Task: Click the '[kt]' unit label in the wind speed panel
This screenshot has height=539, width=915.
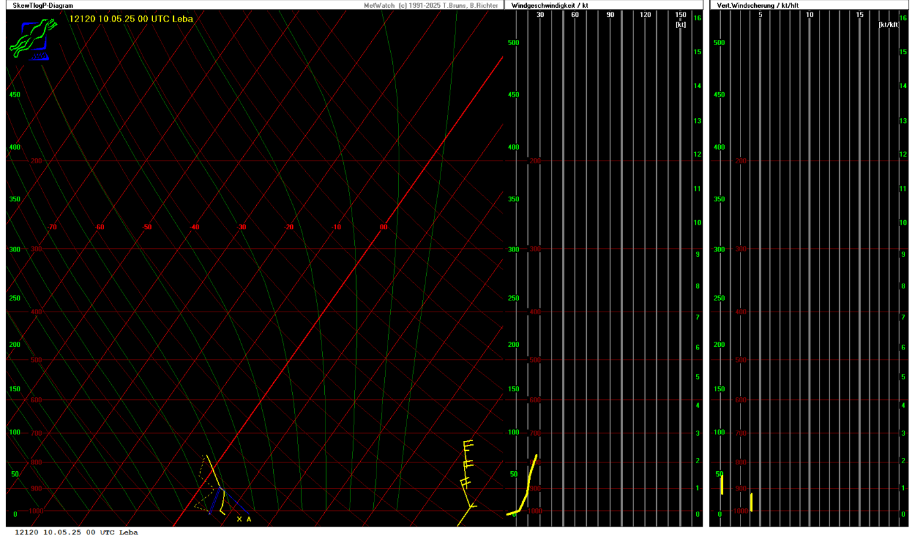Action: pos(681,24)
